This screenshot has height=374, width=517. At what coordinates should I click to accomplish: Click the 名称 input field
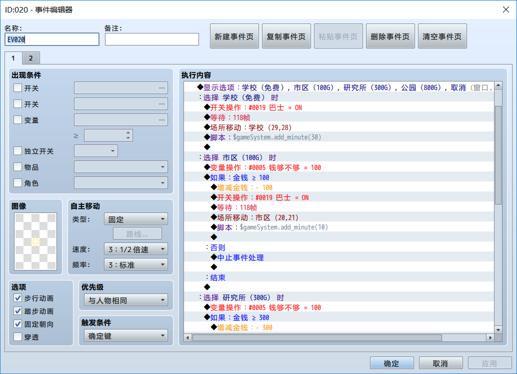52,39
